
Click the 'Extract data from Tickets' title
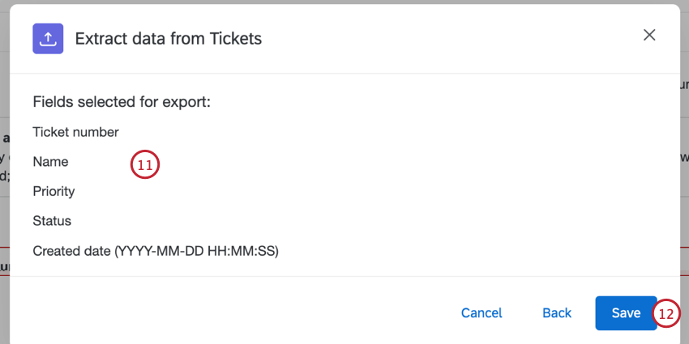169,39
